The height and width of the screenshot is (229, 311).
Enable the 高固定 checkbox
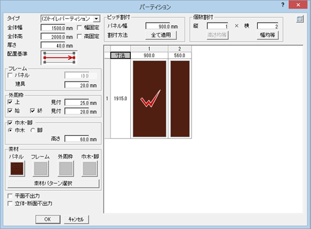(79, 36)
